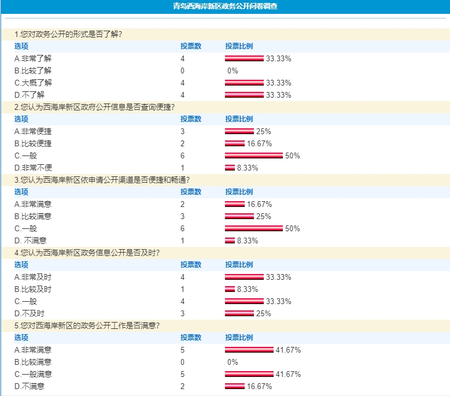Select option C.一般满意
450x396 pixels.
tap(34, 374)
